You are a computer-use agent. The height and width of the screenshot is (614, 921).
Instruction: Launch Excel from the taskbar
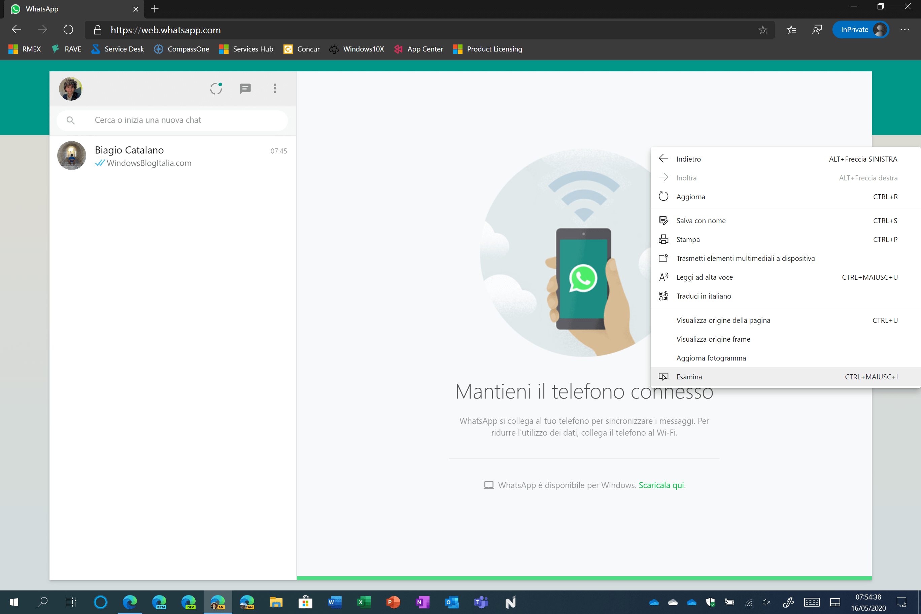pos(364,602)
